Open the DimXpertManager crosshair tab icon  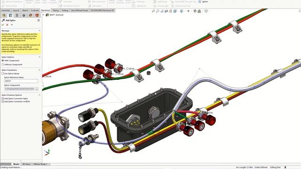click(x=24, y=15)
